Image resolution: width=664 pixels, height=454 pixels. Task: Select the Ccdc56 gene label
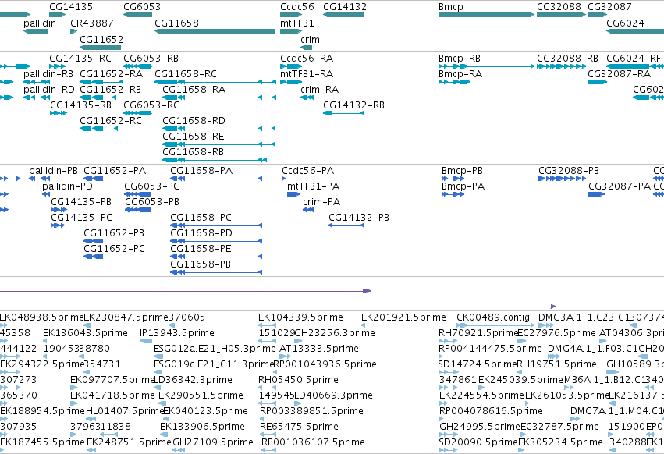pos(296,7)
